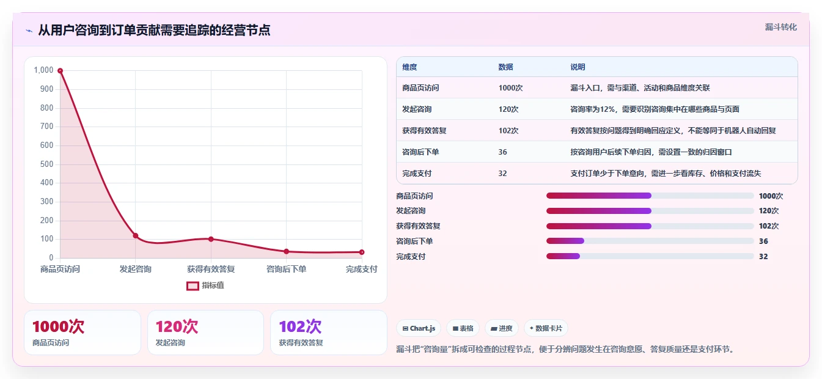Click the 完成支付 progress bar
The height and width of the screenshot is (379, 822).
650,256
